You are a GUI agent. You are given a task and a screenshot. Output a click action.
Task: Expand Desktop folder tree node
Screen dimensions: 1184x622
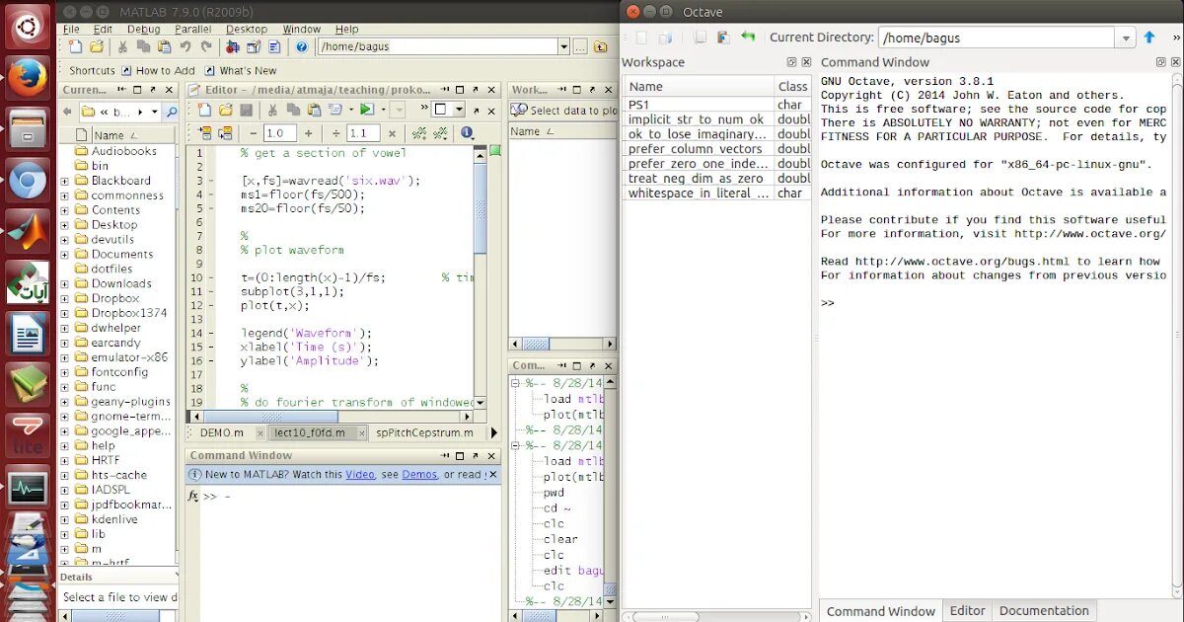click(65, 225)
